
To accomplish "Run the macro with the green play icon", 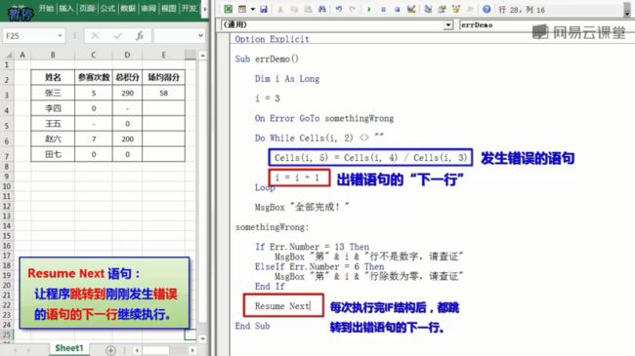I will [x=369, y=9].
